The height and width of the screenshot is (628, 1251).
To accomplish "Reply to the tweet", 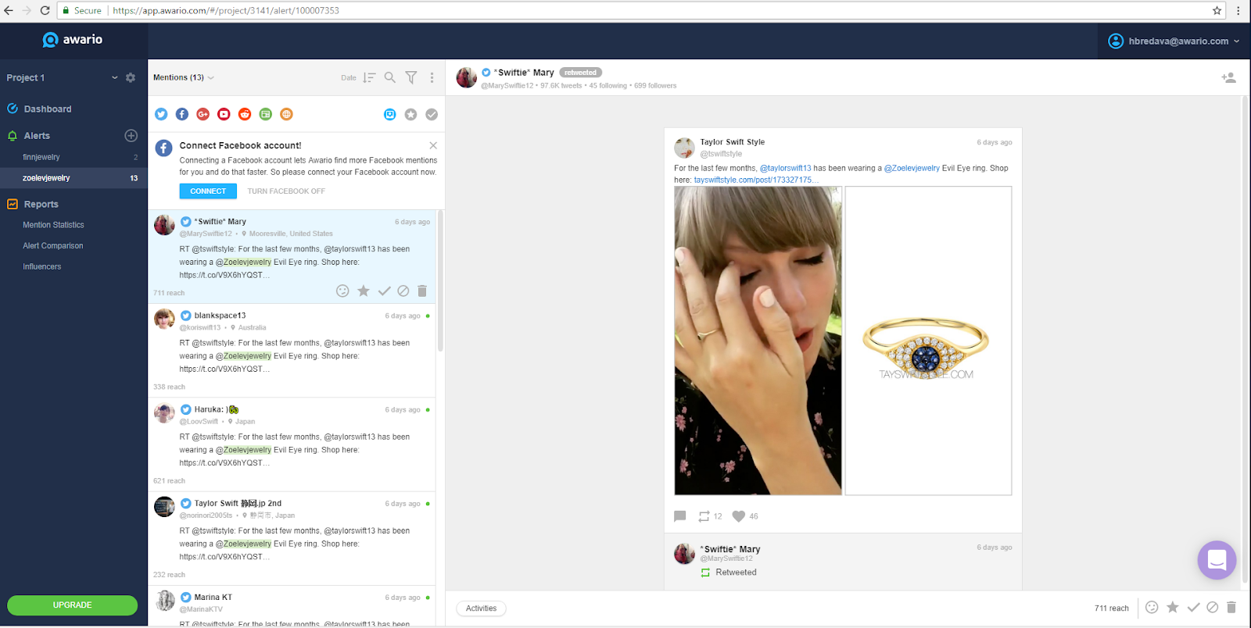I will (680, 516).
